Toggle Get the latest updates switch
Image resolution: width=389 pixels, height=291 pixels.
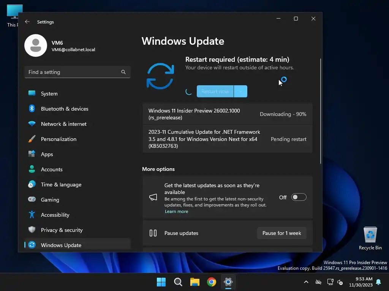click(299, 197)
